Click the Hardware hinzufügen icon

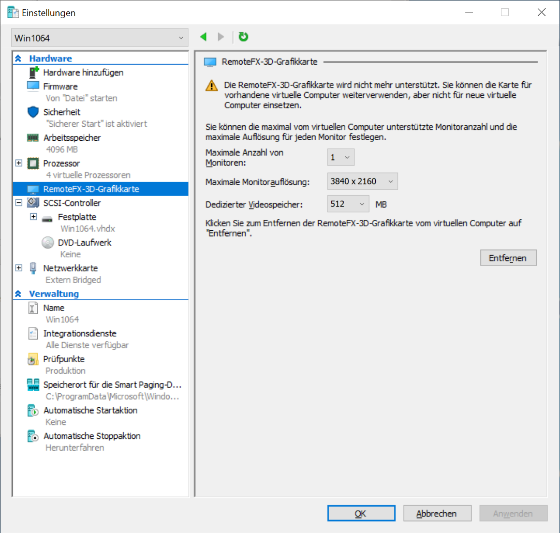click(x=33, y=72)
